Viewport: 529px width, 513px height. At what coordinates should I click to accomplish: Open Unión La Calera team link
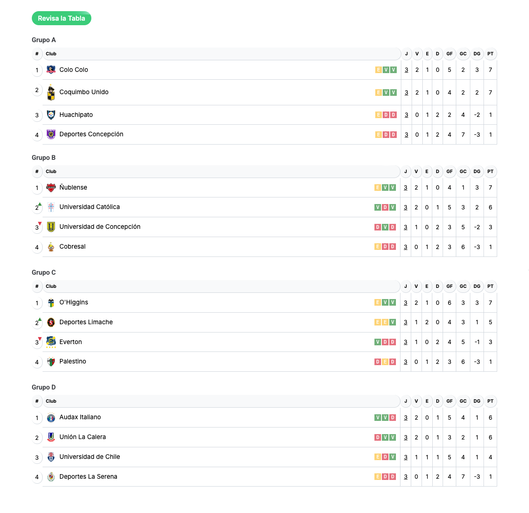(x=83, y=437)
